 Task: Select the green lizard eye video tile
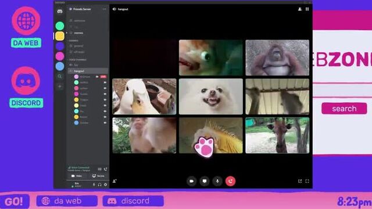[211, 57]
